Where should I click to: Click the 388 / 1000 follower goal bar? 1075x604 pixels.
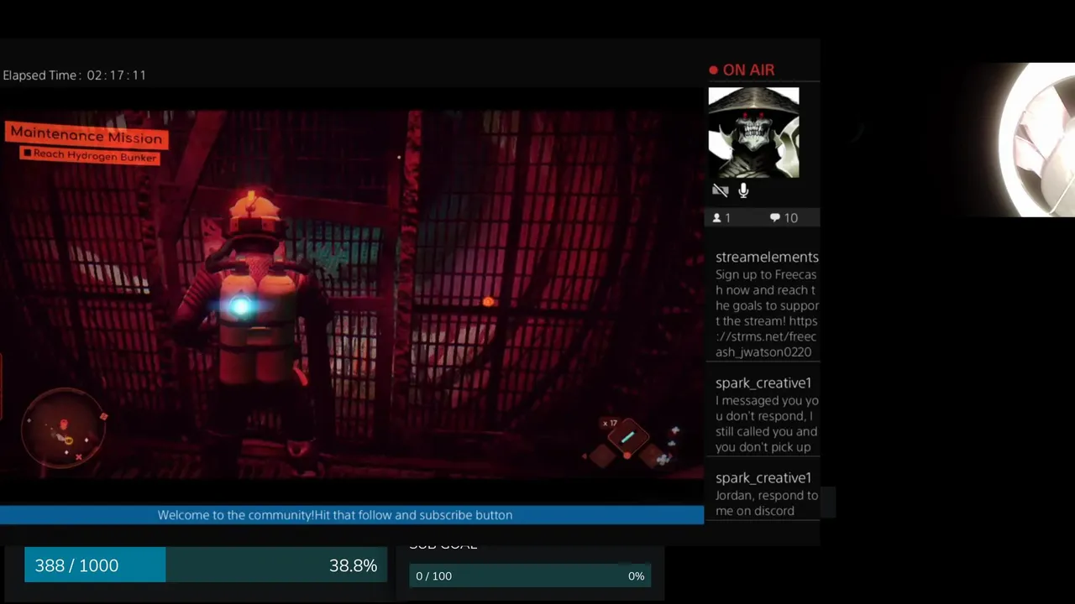pyautogui.click(x=206, y=565)
